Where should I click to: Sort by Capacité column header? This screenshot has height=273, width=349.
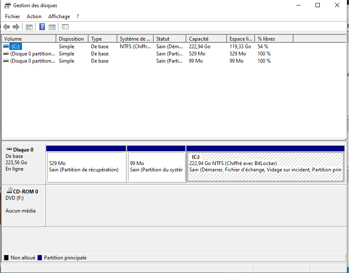click(207, 39)
